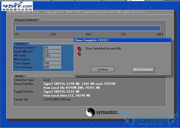Click the completed blue progress bar
180x128 pixels.
click(88, 28)
